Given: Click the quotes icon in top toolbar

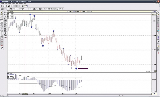Looking at the screenshot, I should coord(4,6).
